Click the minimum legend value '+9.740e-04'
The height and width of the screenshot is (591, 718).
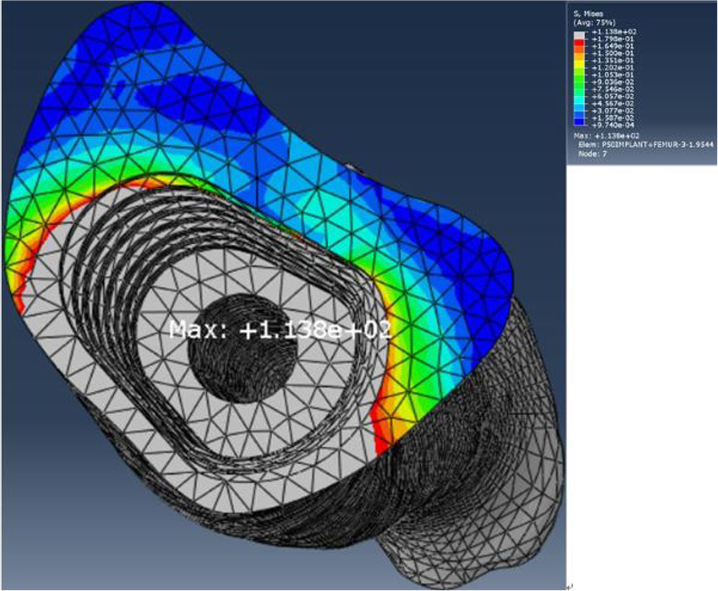click(x=612, y=125)
